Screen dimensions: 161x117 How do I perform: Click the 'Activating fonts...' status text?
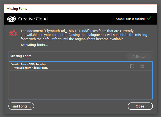[x=34, y=45]
